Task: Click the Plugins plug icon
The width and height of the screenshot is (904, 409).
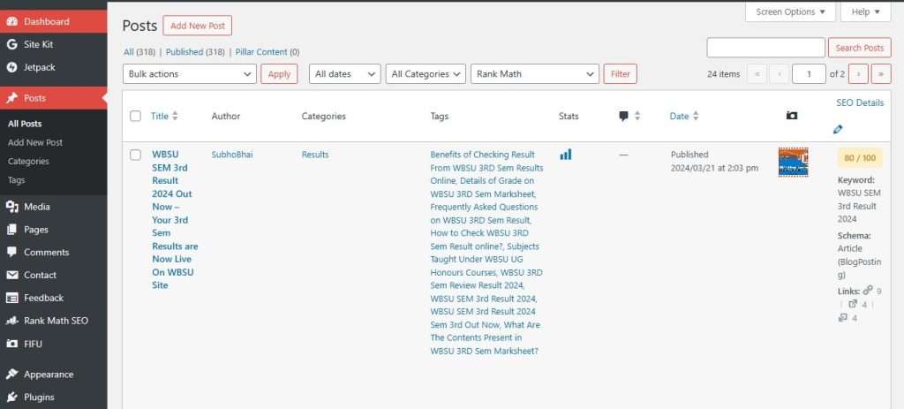Action: tap(11, 397)
